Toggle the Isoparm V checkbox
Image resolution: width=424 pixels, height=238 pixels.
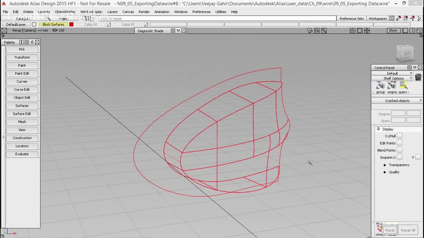tap(418, 157)
